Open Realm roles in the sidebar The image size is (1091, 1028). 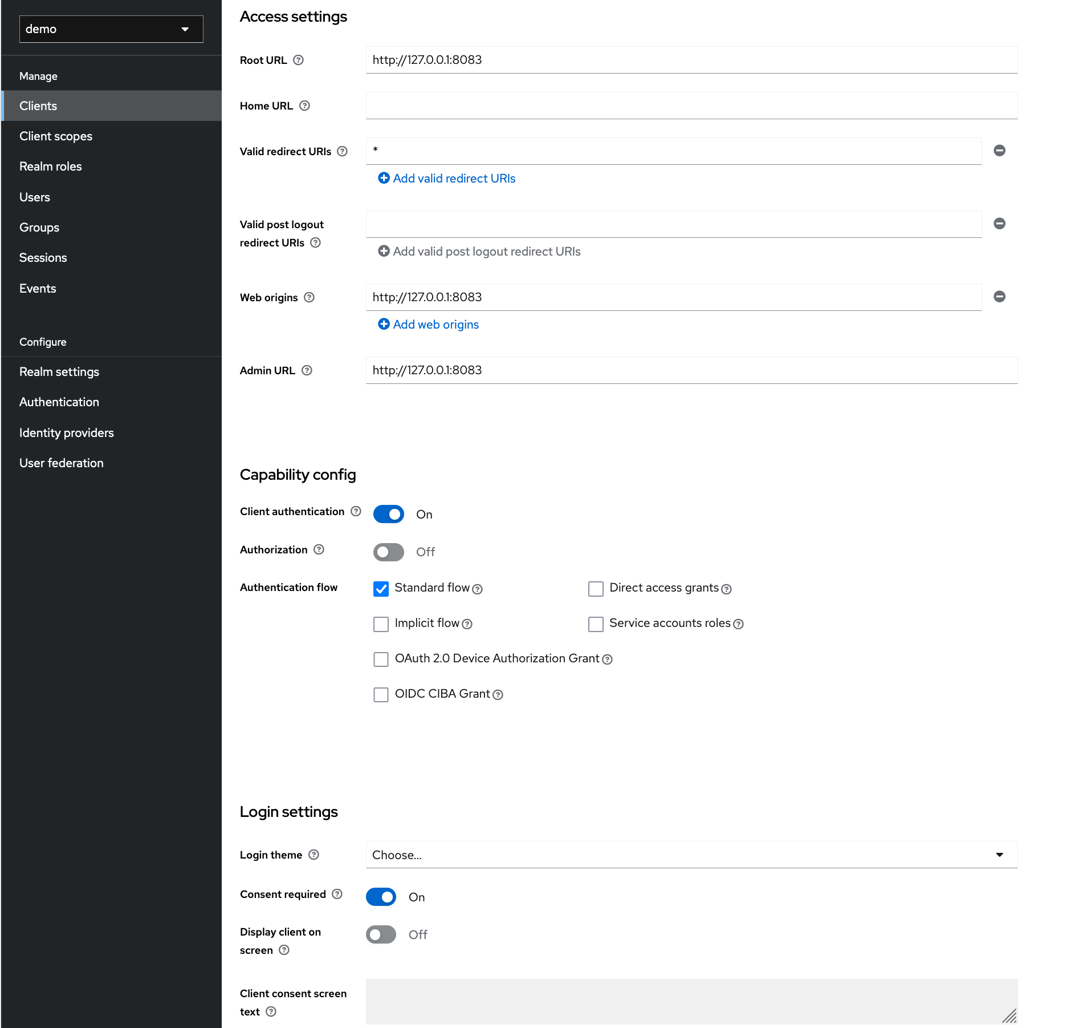pyautogui.click(x=111, y=167)
